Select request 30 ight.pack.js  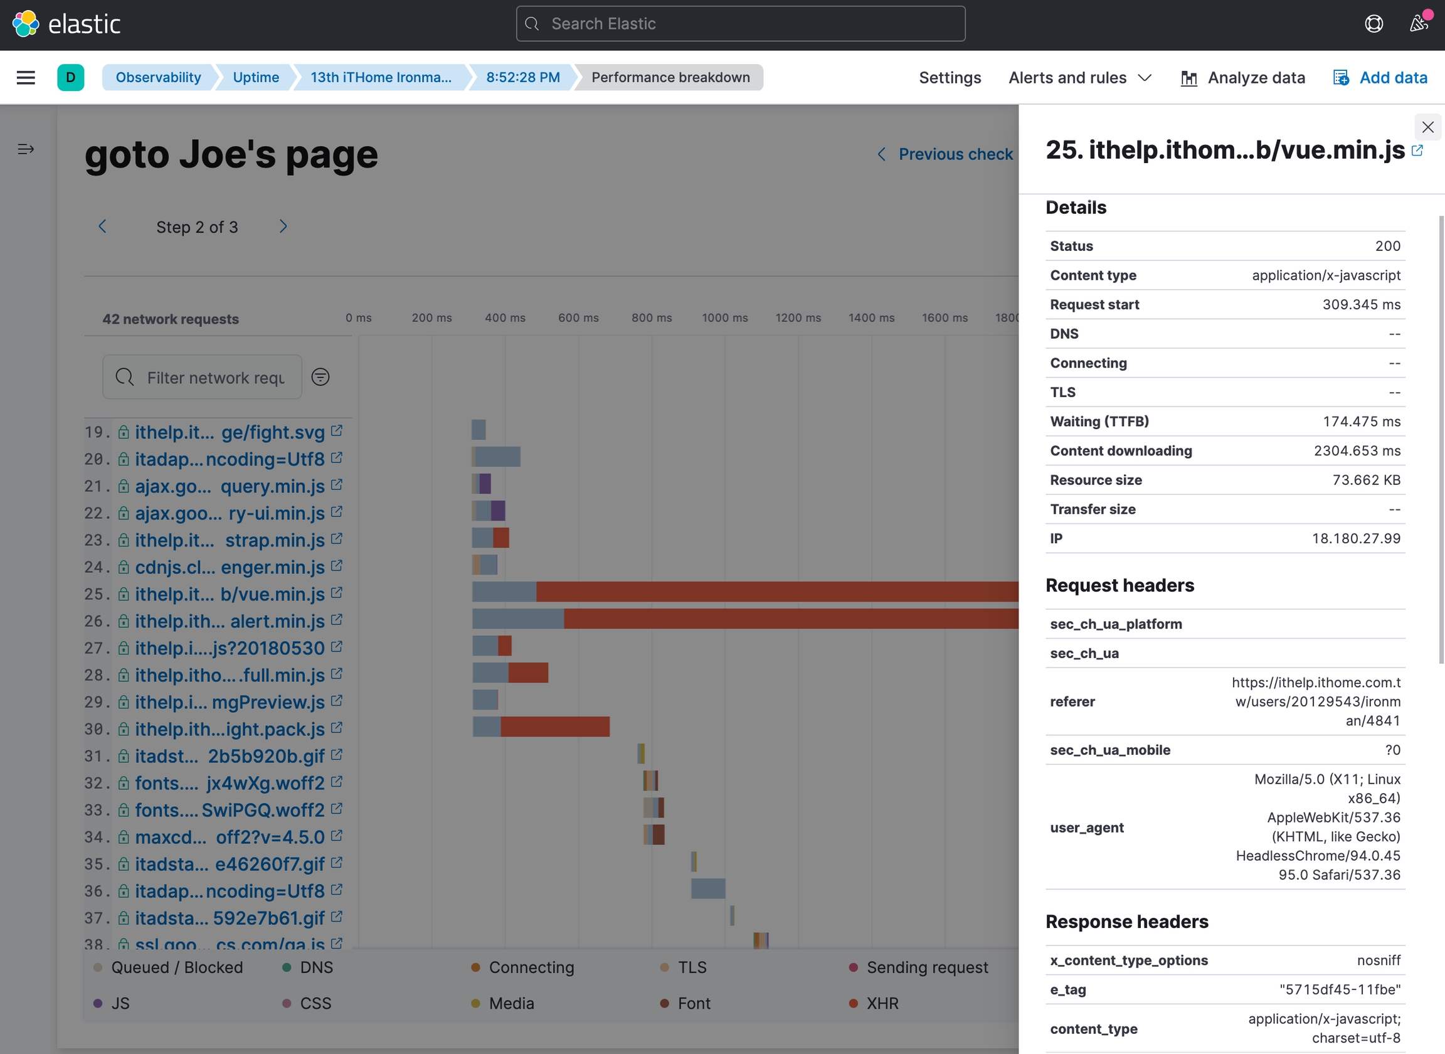pyautogui.click(x=230, y=728)
